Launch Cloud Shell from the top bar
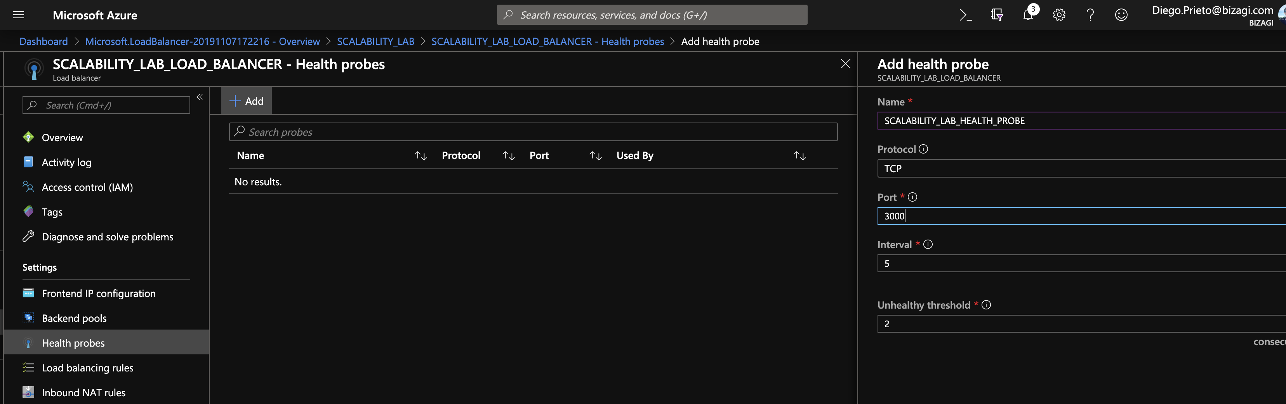Viewport: 1286px width, 404px height. click(x=966, y=15)
